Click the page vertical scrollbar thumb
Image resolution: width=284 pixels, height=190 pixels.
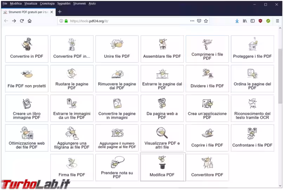point(280,76)
